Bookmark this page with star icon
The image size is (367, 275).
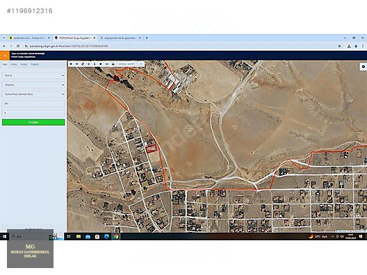[x=340, y=46]
